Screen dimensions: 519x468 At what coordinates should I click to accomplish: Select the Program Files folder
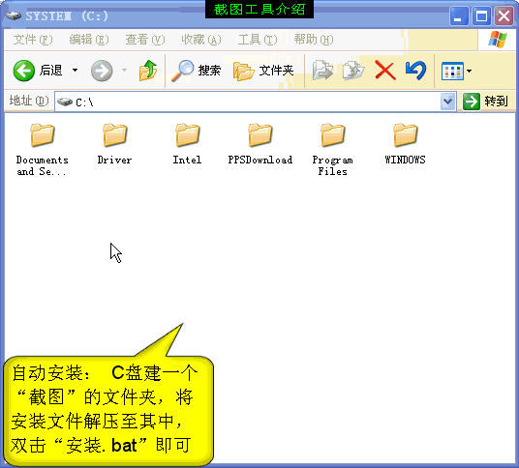point(333,150)
